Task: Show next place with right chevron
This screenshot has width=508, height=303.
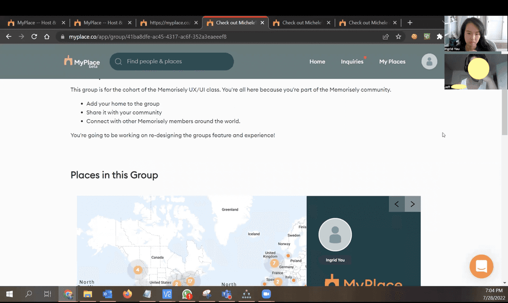Action: tap(413, 204)
